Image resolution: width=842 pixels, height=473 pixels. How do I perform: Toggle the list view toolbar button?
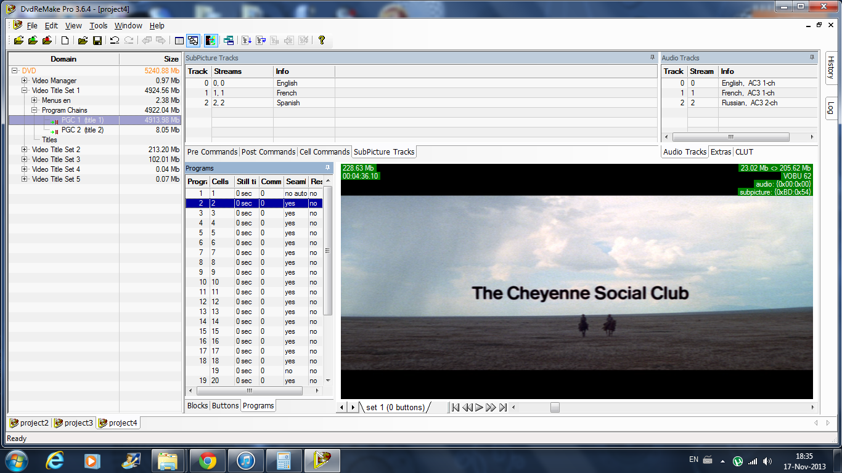coord(179,41)
